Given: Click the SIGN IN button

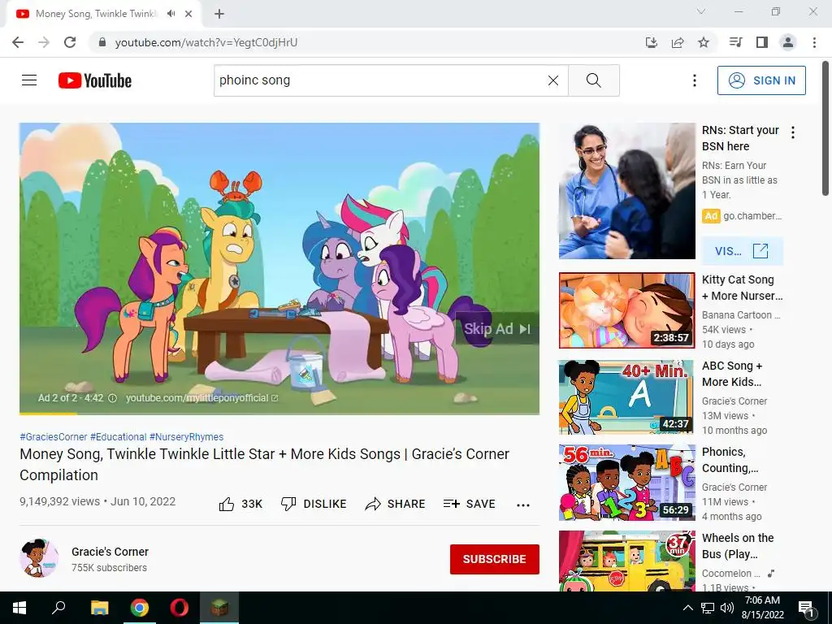Looking at the screenshot, I should pos(761,80).
